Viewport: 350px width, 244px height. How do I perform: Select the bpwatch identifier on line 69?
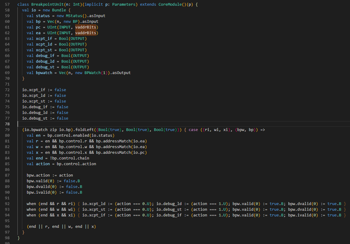point(44,73)
